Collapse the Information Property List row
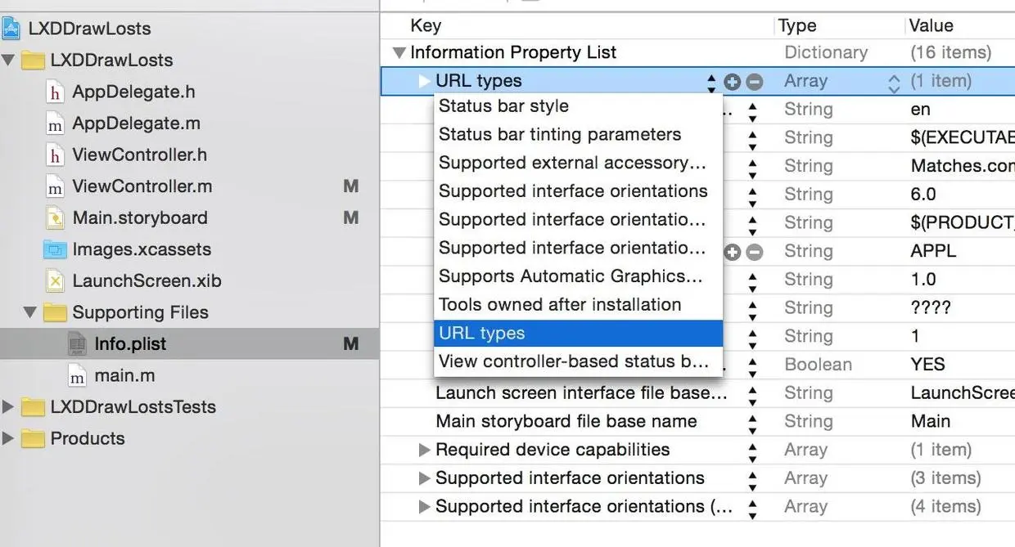Screen dimensions: 1015x547 tap(399, 53)
